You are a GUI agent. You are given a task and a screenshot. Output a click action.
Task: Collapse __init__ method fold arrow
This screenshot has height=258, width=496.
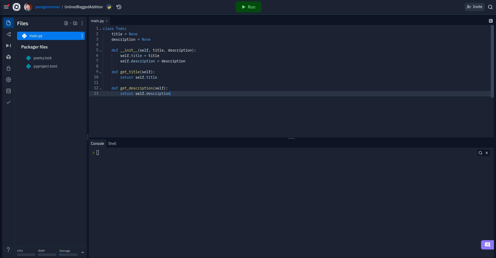point(100,51)
